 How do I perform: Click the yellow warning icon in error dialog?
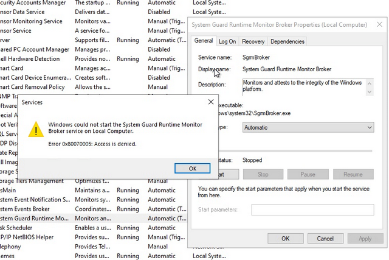click(36, 129)
